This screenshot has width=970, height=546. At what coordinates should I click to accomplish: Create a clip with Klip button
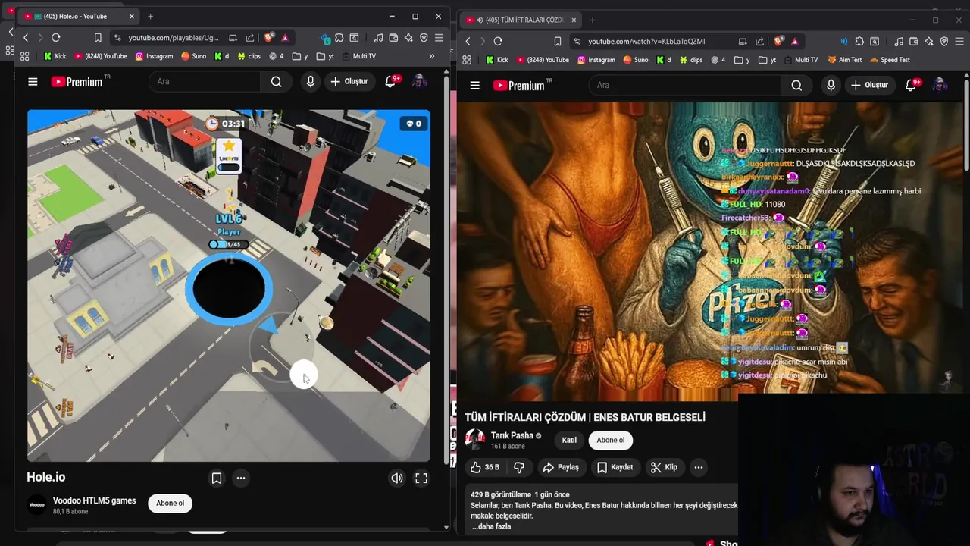(664, 467)
